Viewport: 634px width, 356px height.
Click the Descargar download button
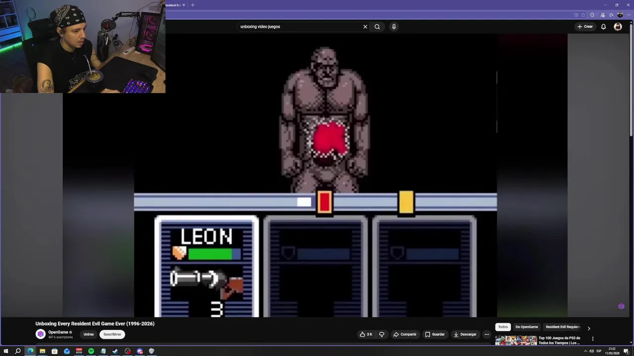(465, 334)
